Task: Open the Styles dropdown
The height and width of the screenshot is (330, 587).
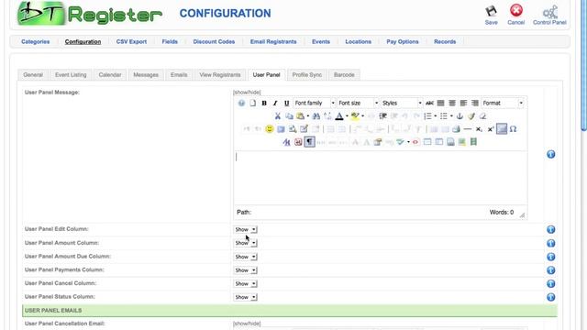Action: click(402, 103)
